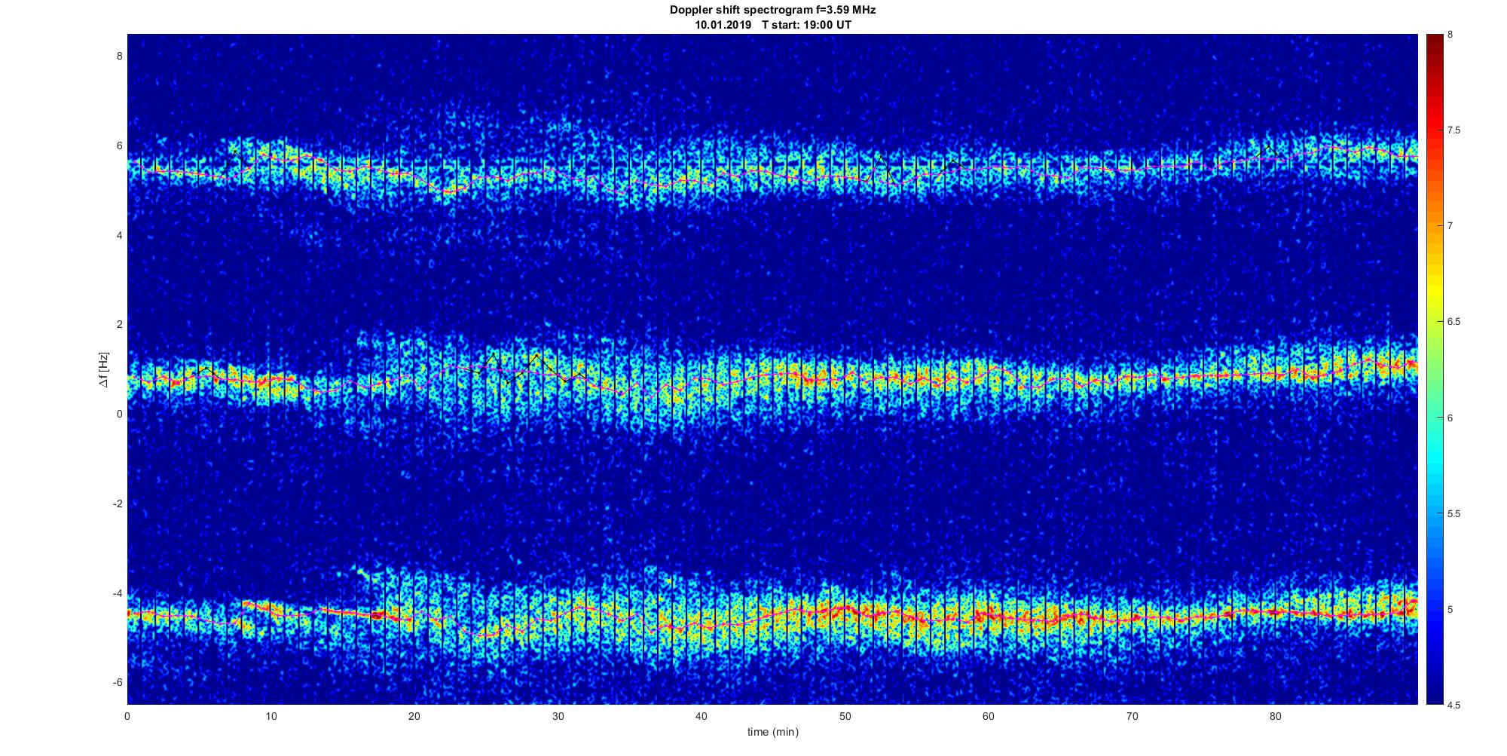Click the x-axis tick label 40
Screen dimensions: 1507x756
pos(701,716)
